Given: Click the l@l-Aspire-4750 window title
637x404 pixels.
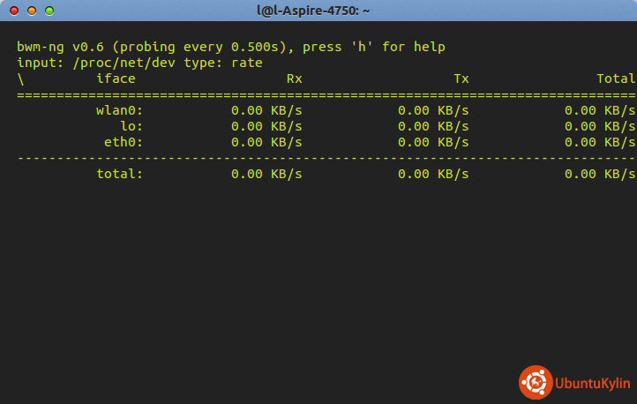Looking at the screenshot, I should pyautogui.click(x=318, y=11).
